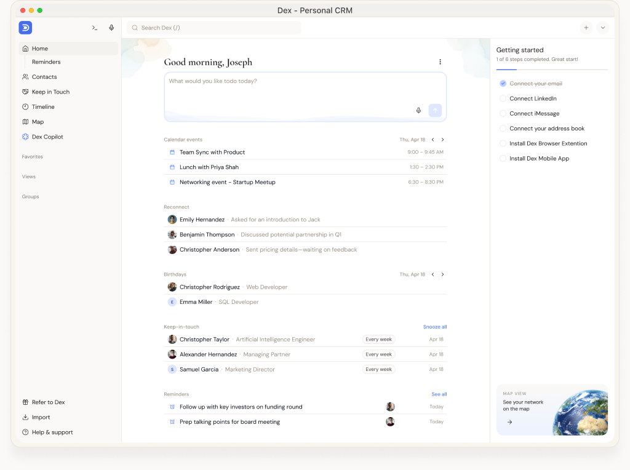This screenshot has width=630, height=470.
Task: Go to next day in Birthdays
Action: (443, 274)
